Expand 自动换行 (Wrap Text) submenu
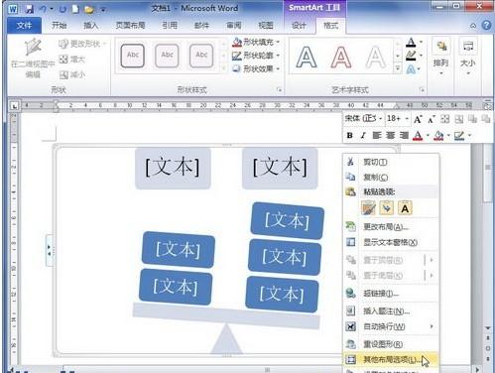 click(391, 326)
